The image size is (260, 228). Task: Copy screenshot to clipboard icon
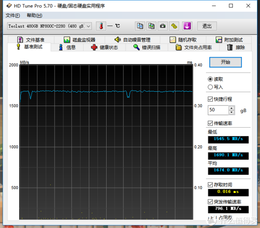[151, 26]
